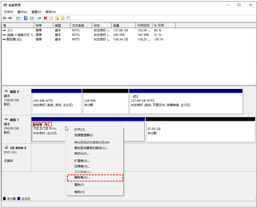Click the blue help question mark icon

point(26,18)
